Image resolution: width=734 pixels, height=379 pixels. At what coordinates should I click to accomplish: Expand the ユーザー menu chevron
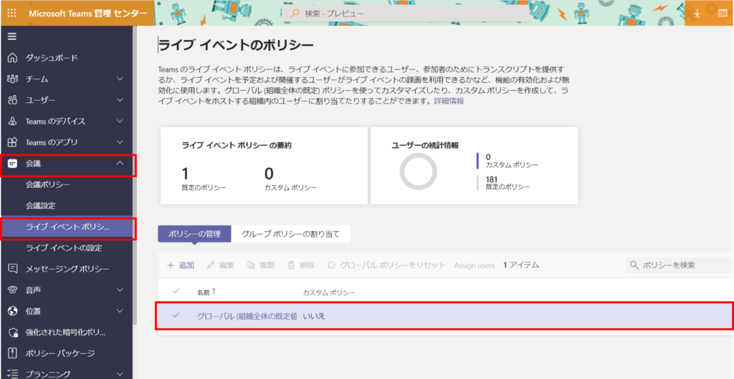pyautogui.click(x=120, y=100)
